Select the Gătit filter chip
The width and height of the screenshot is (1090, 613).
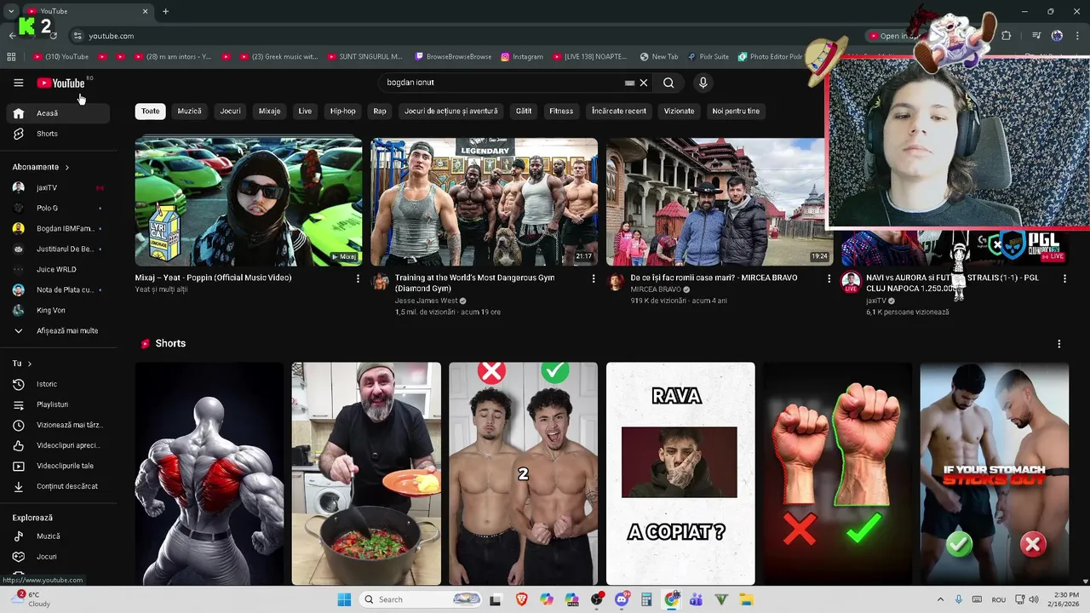click(x=524, y=111)
